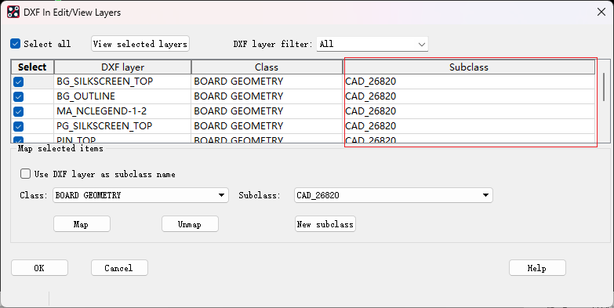The width and height of the screenshot is (614, 308).
Task: Select the MA_NCLEGEND-1-2 layer name cell
Action: coord(122,111)
